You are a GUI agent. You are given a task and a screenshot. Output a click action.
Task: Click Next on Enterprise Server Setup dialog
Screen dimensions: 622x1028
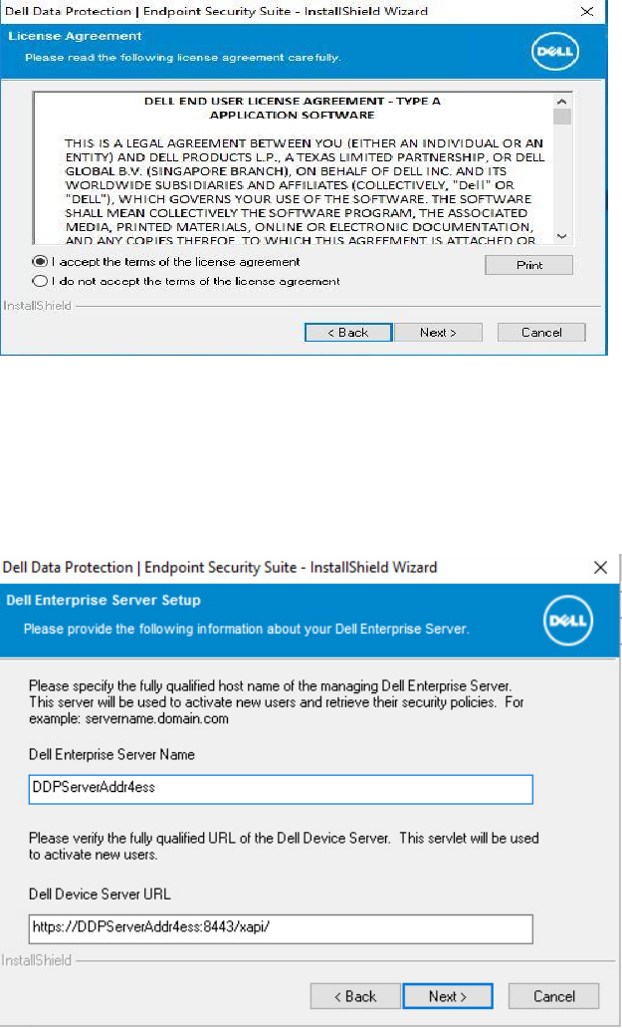[448, 996]
